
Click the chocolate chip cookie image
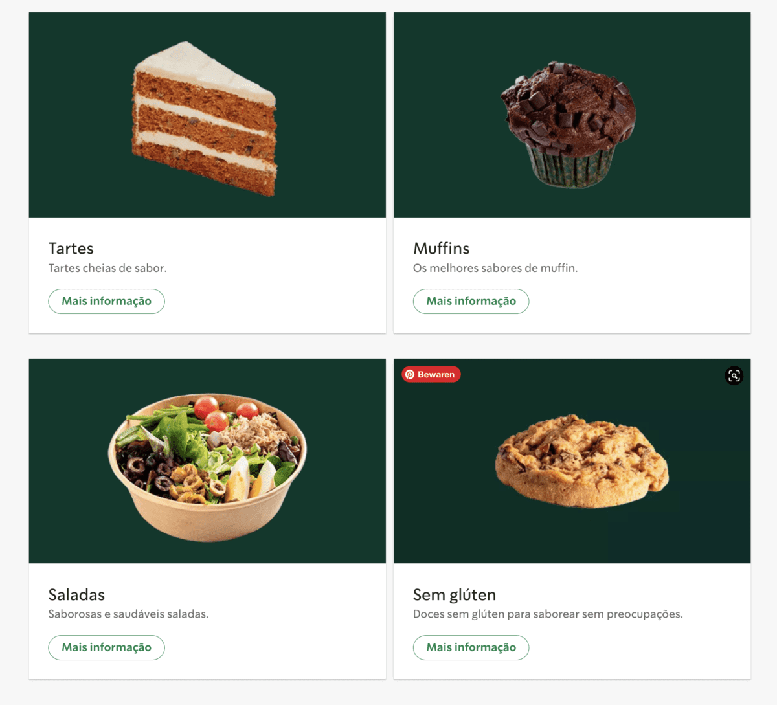581,461
